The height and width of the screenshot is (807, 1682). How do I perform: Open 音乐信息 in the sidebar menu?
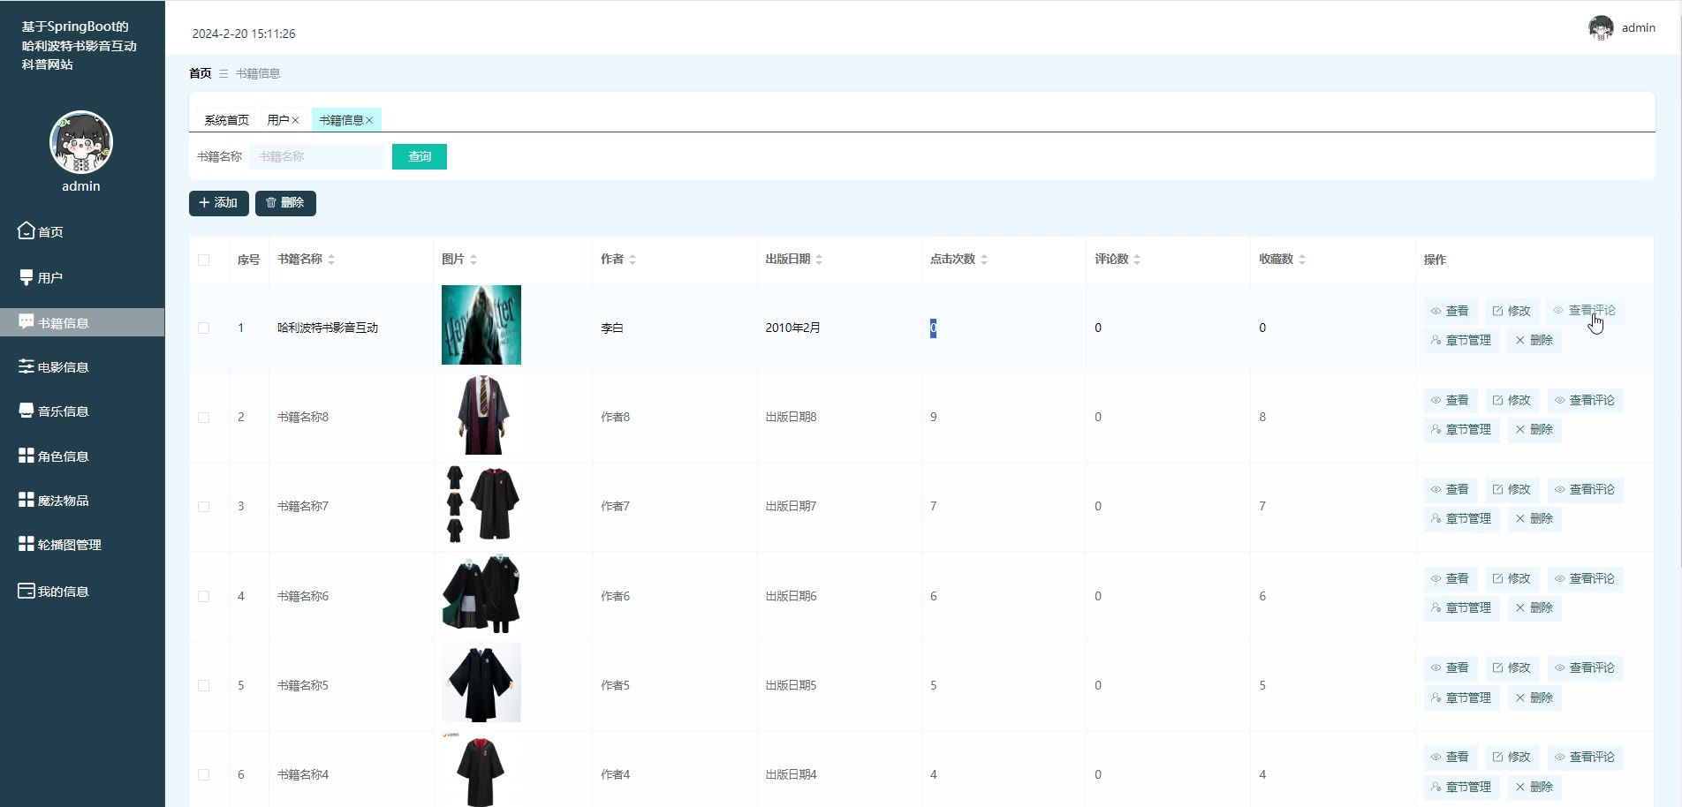63,411
